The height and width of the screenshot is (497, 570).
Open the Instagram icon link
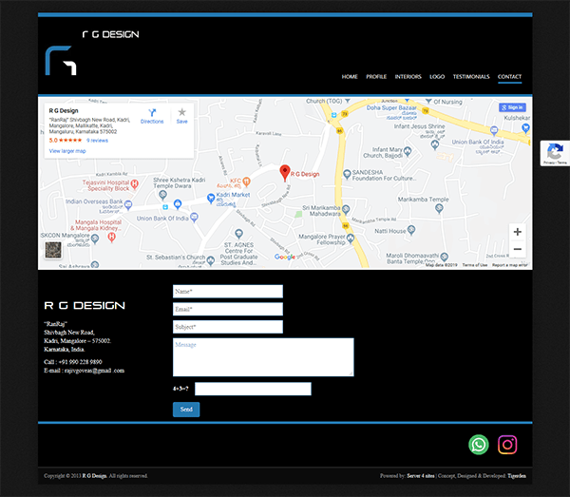pos(507,445)
